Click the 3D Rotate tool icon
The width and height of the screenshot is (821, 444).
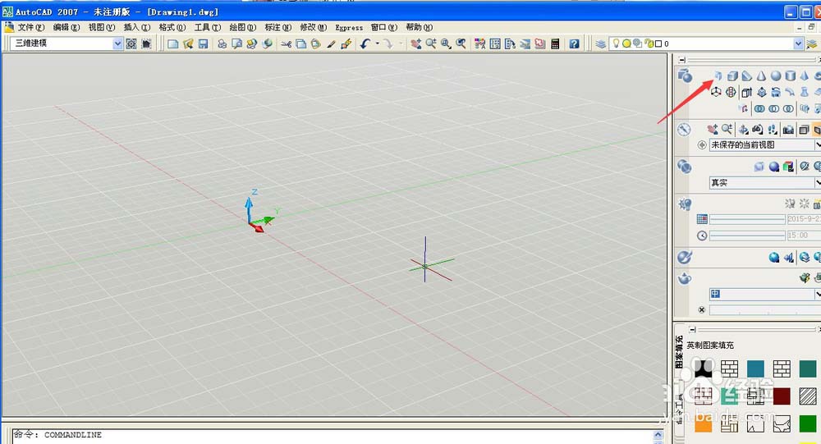(x=731, y=92)
